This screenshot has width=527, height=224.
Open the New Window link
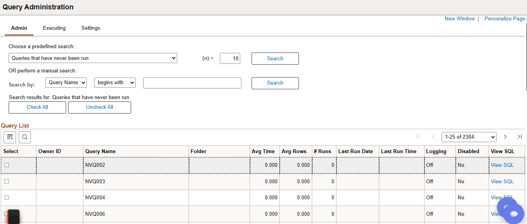coord(459,19)
